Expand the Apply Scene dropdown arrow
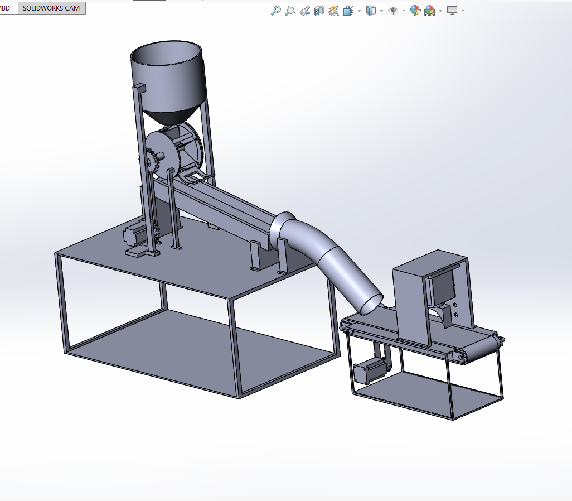Screen dimensions: 572x501 pyautogui.click(x=440, y=11)
